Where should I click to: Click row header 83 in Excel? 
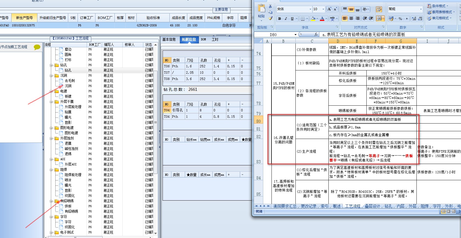click(x=259, y=152)
